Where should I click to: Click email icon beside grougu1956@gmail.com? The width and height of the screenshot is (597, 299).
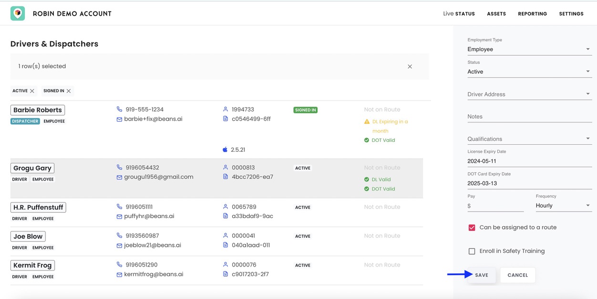[119, 177]
